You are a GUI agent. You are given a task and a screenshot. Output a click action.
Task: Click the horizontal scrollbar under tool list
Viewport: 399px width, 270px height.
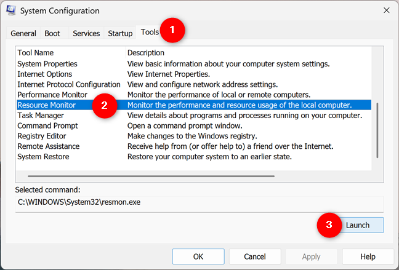151,176
